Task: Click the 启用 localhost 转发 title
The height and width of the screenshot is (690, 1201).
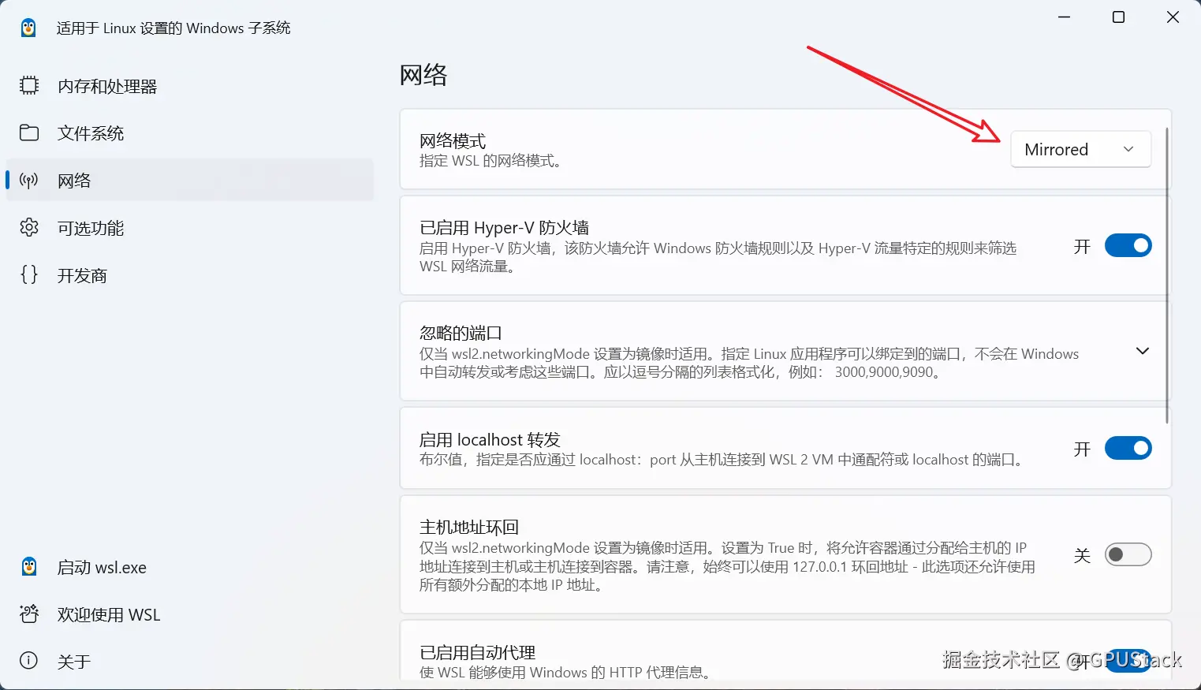Action: coord(490,439)
